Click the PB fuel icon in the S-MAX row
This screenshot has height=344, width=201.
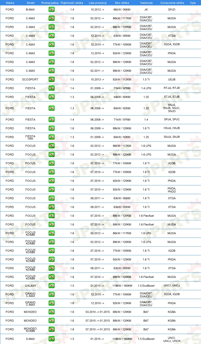pos(52,339)
